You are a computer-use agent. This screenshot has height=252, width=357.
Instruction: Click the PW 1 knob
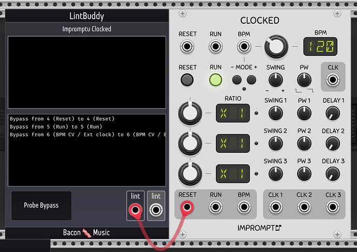304,113
